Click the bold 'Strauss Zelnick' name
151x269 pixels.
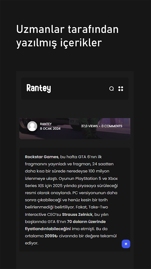coord(77,215)
